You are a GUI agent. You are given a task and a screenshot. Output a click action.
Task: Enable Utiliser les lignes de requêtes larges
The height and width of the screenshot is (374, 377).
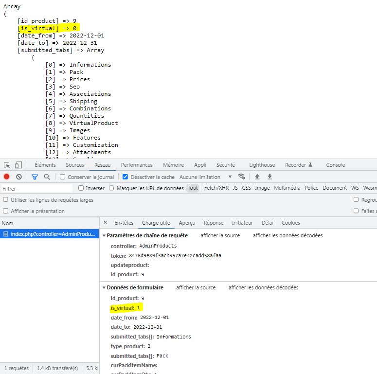click(x=5, y=200)
